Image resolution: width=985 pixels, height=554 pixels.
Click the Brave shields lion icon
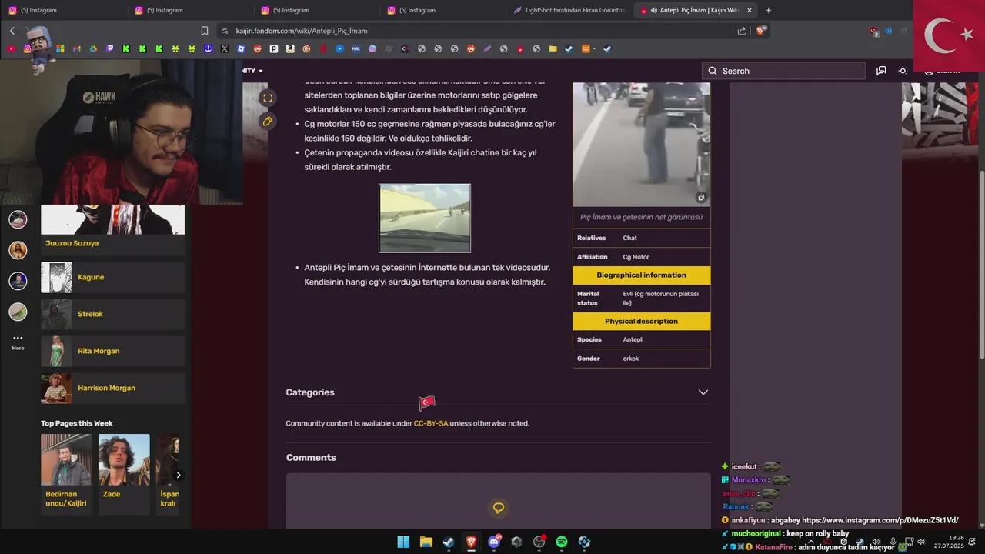point(761,31)
